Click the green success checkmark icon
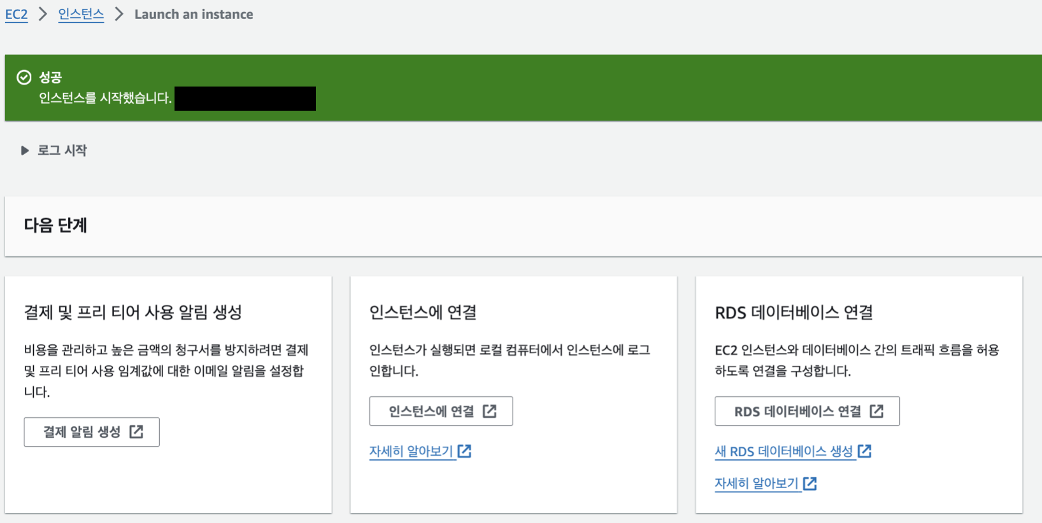This screenshot has height=523, width=1042. point(24,77)
